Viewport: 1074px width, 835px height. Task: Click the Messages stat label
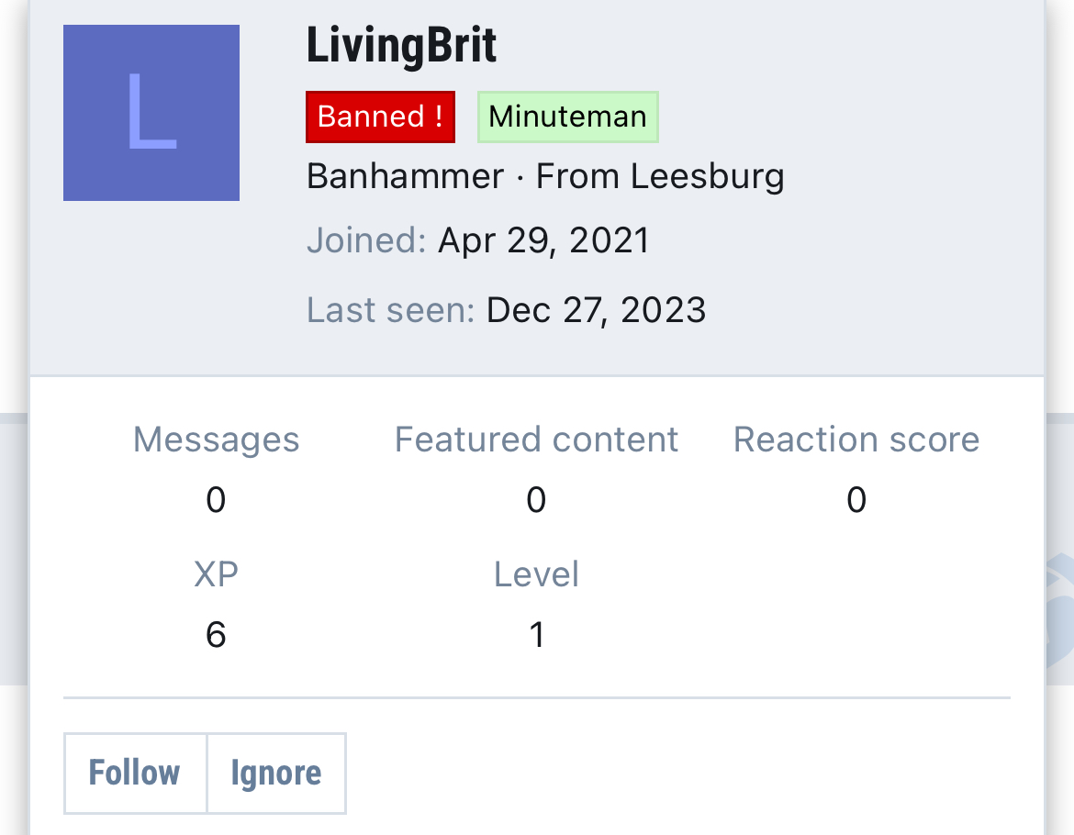click(216, 440)
